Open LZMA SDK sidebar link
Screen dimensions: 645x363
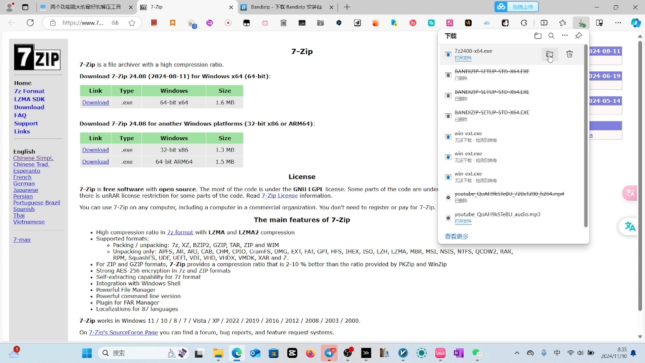click(29, 99)
